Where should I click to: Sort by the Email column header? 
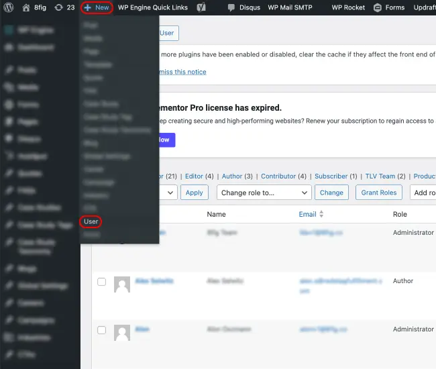tap(307, 214)
